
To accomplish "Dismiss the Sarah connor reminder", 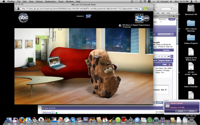I will pyautogui.click(x=192, y=111).
